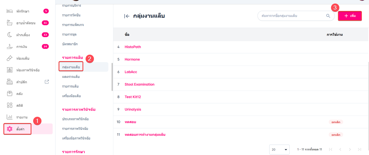Click the pink เพิ่ม add button
Image resolution: width=369 pixels, height=155 pixels.
coord(350,16)
